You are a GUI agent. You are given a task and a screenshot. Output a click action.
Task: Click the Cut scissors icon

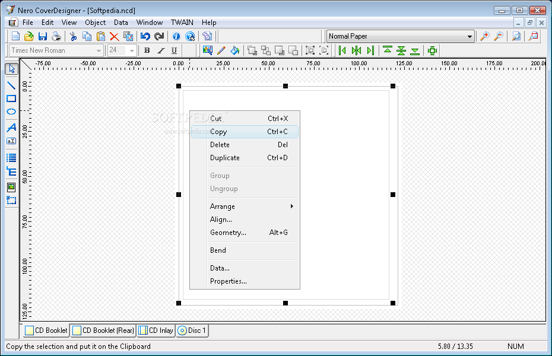click(73, 36)
